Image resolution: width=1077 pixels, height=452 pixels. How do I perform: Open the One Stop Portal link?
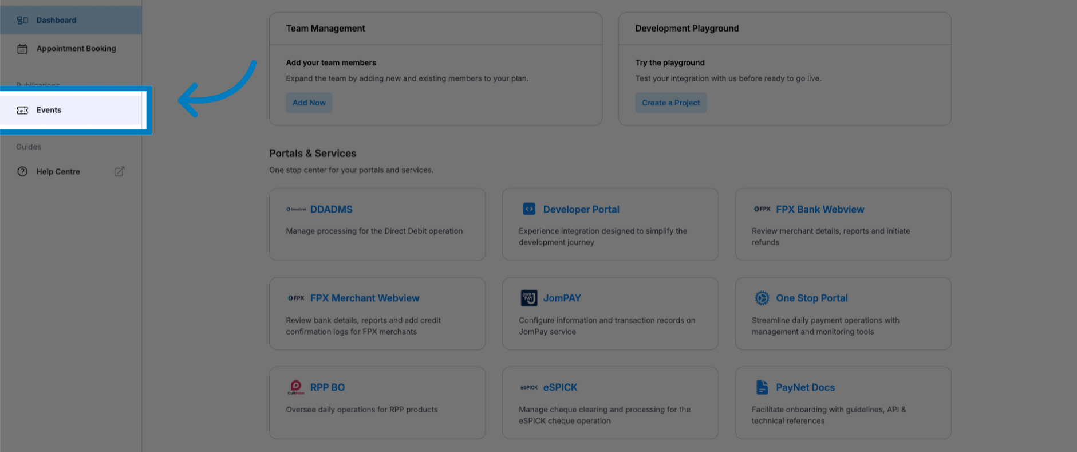tap(811, 298)
